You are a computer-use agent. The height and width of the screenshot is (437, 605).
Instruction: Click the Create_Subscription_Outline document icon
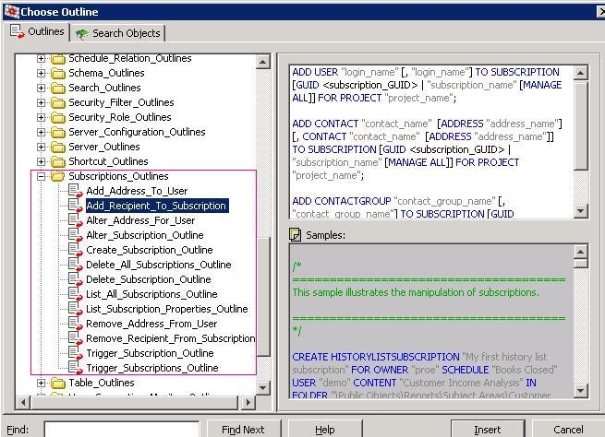(x=75, y=250)
